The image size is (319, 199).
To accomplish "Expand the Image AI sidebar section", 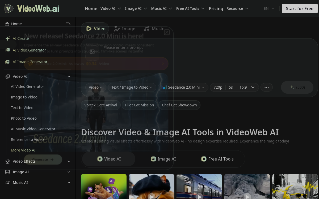I will [69, 172].
